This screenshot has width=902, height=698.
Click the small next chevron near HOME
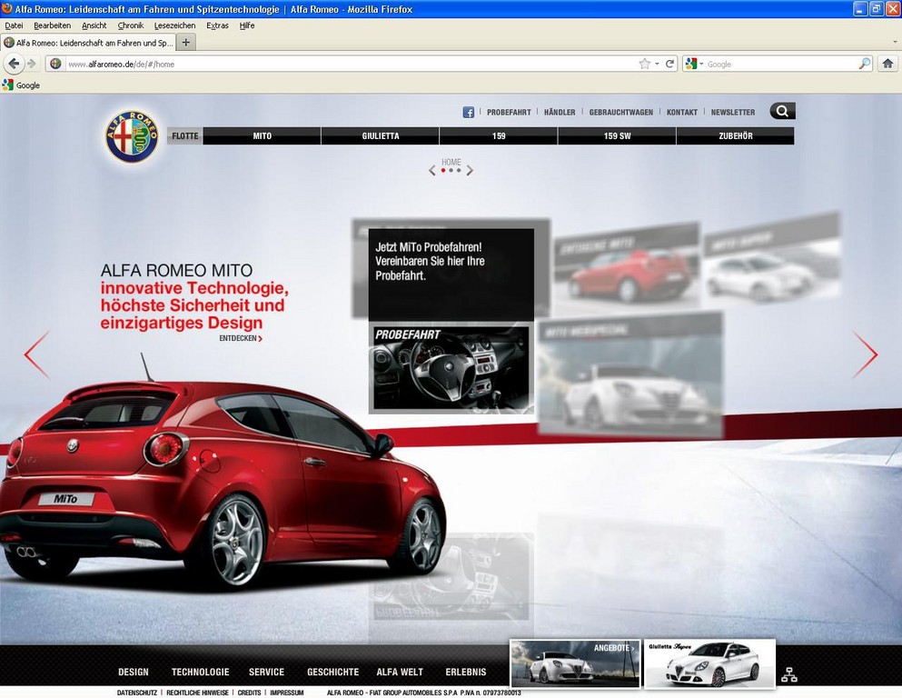pos(470,170)
